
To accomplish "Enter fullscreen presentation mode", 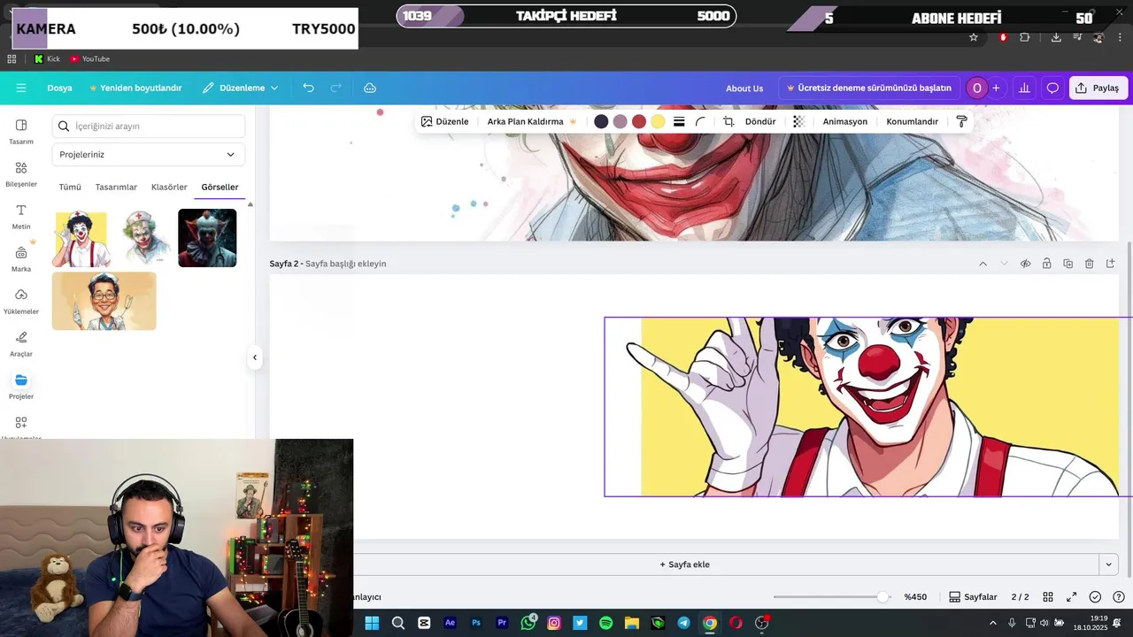I will 1071,597.
